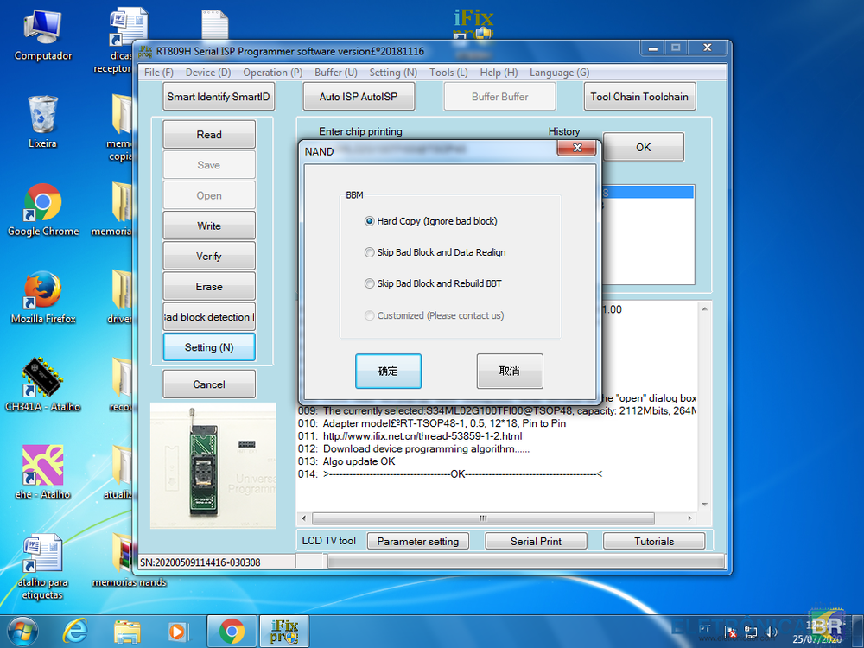The height and width of the screenshot is (648, 864).
Task: Cancel NAND dialog with 取消 button
Action: pyautogui.click(x=510, y=371)
